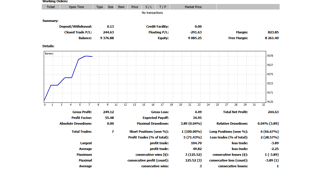The height and width of the screenshot is (171, 326).
Task: Select the Total Net Profit value 244.63
Action: tap(273, 112)
